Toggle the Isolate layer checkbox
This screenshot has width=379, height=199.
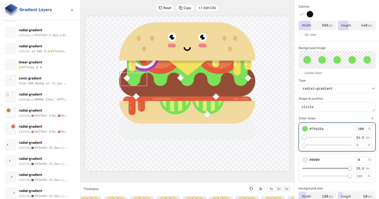301,73
